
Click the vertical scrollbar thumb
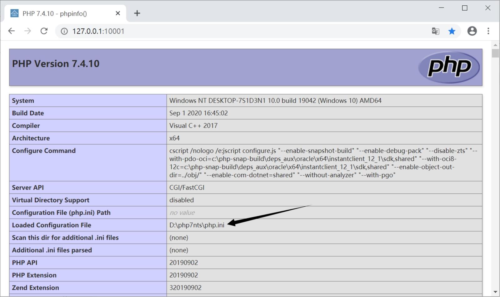point(495,53)
